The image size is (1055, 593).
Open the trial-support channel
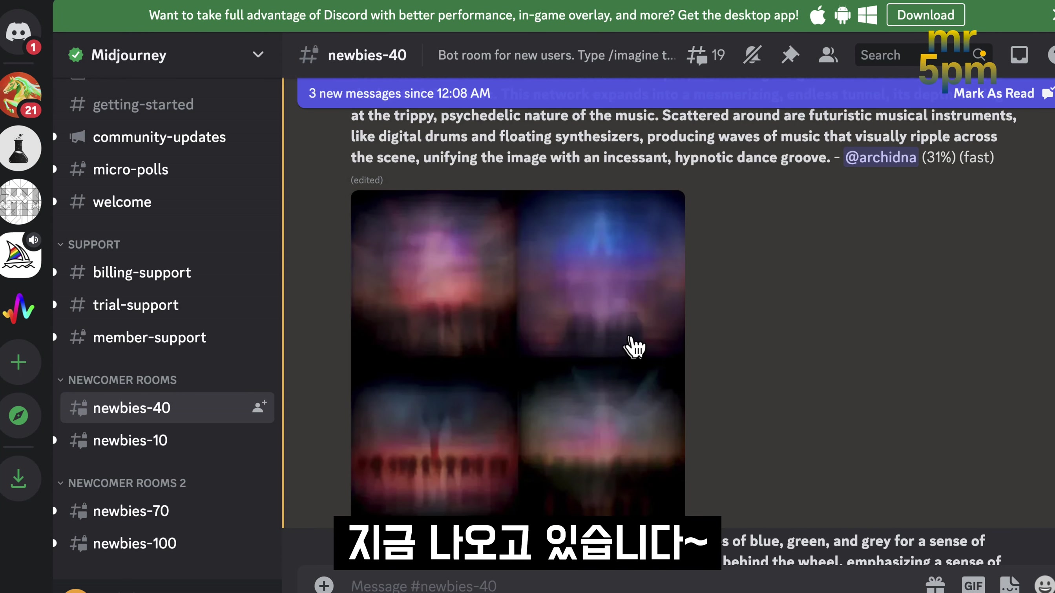coord(167,304)
